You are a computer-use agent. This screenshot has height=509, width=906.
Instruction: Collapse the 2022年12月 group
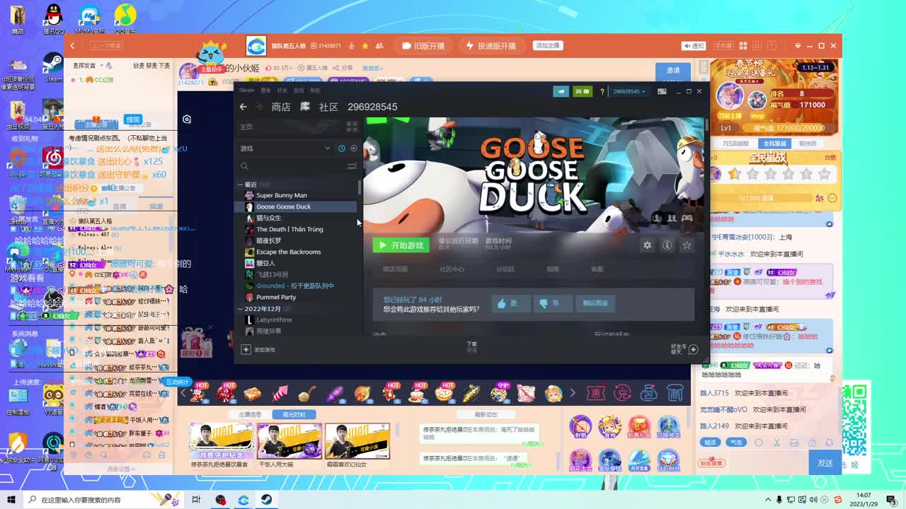click(x=241, y=309)
